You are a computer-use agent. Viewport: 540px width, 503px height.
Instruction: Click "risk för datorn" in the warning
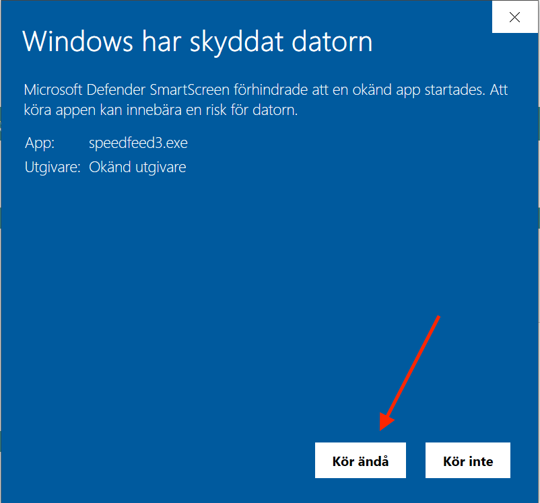point(253,110)
